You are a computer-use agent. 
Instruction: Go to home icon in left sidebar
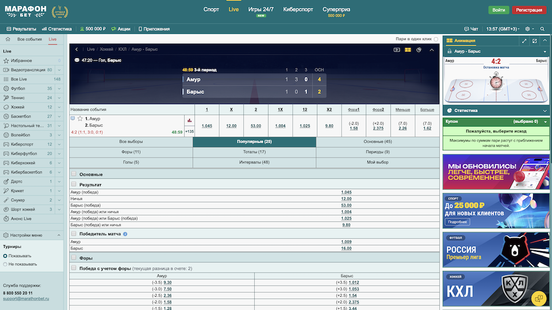pos(7,39)
